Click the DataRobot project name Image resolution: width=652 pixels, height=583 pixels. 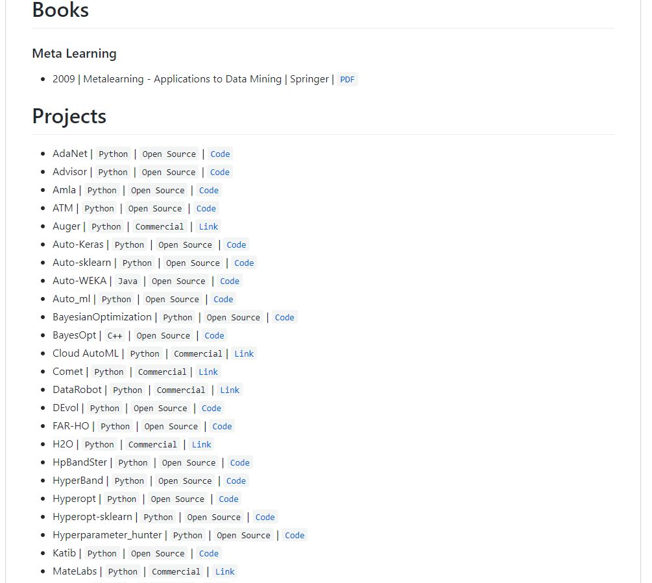77,390
